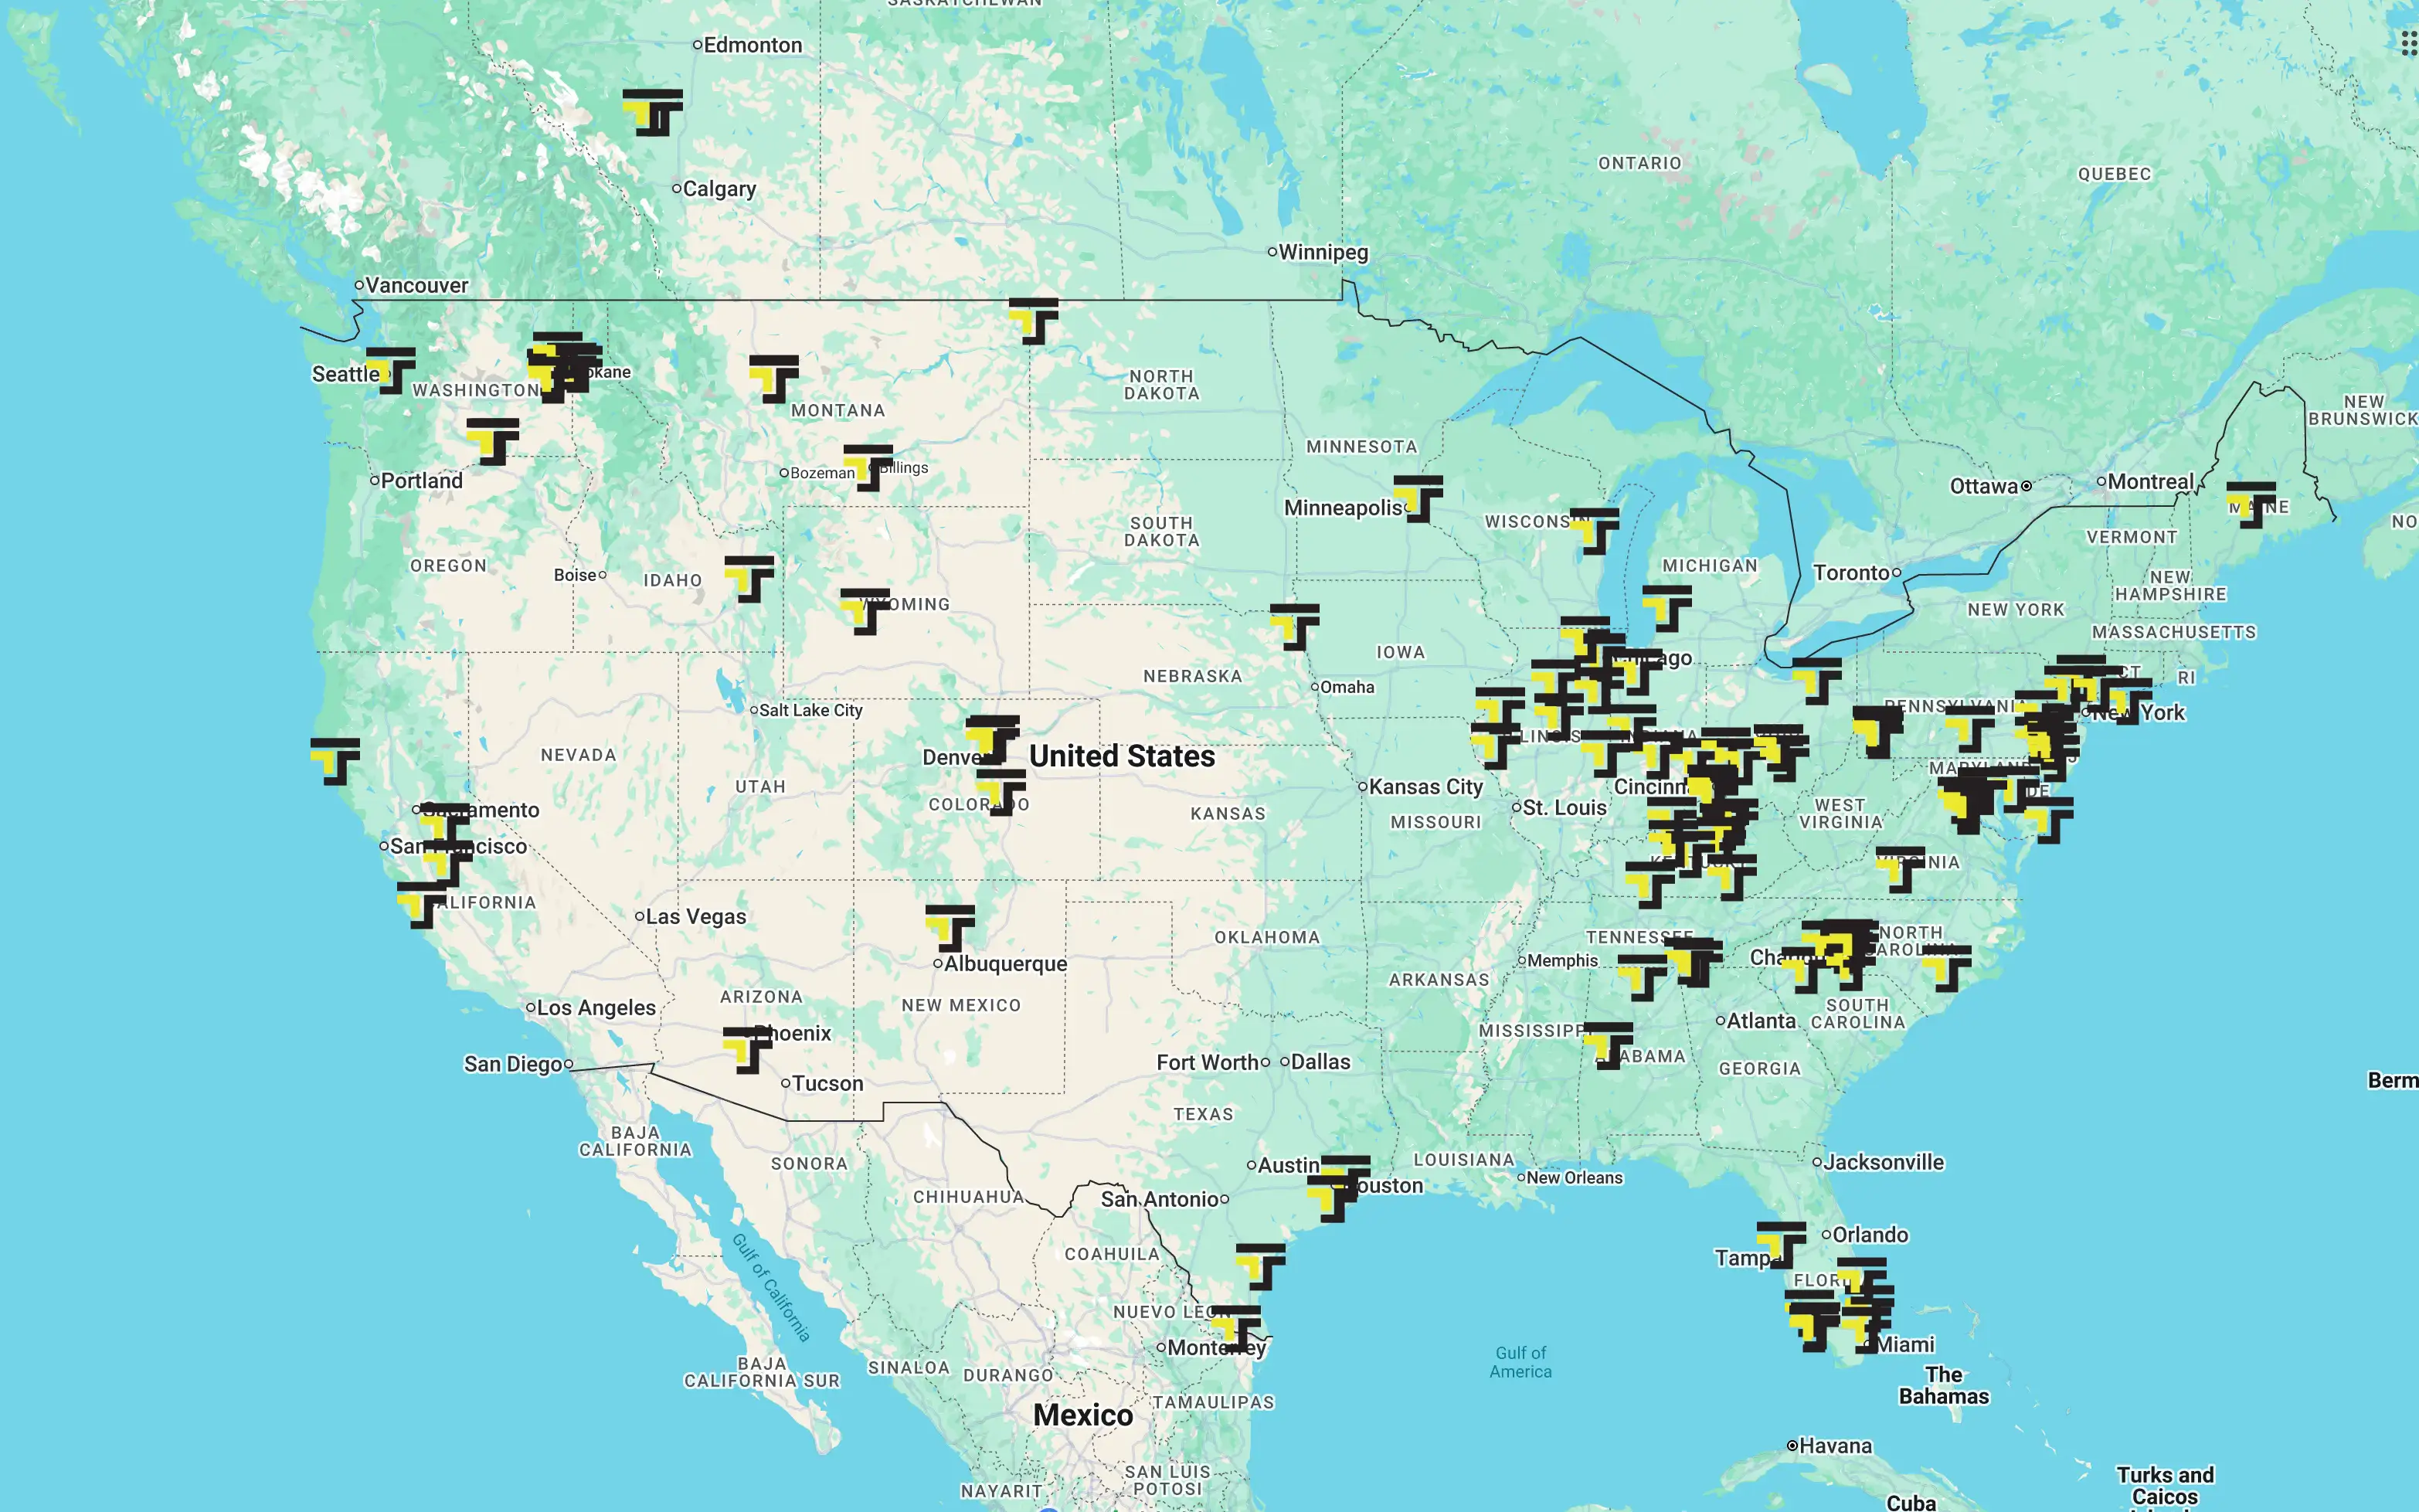The width and height of the screenshot is (2419, 1512).
Task: Open the marker in central Pennsylvania
Action: click(1969, 728)
